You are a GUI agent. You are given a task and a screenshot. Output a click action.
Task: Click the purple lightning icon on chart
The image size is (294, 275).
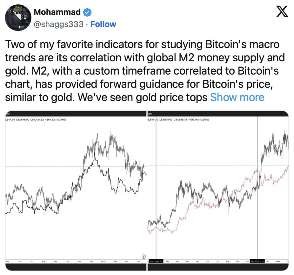coord(144,256)
